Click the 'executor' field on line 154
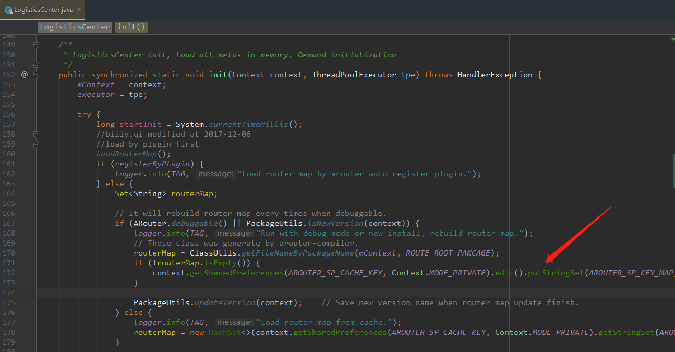The width and height of the screenshot is (675, 352). click(96, 94)
